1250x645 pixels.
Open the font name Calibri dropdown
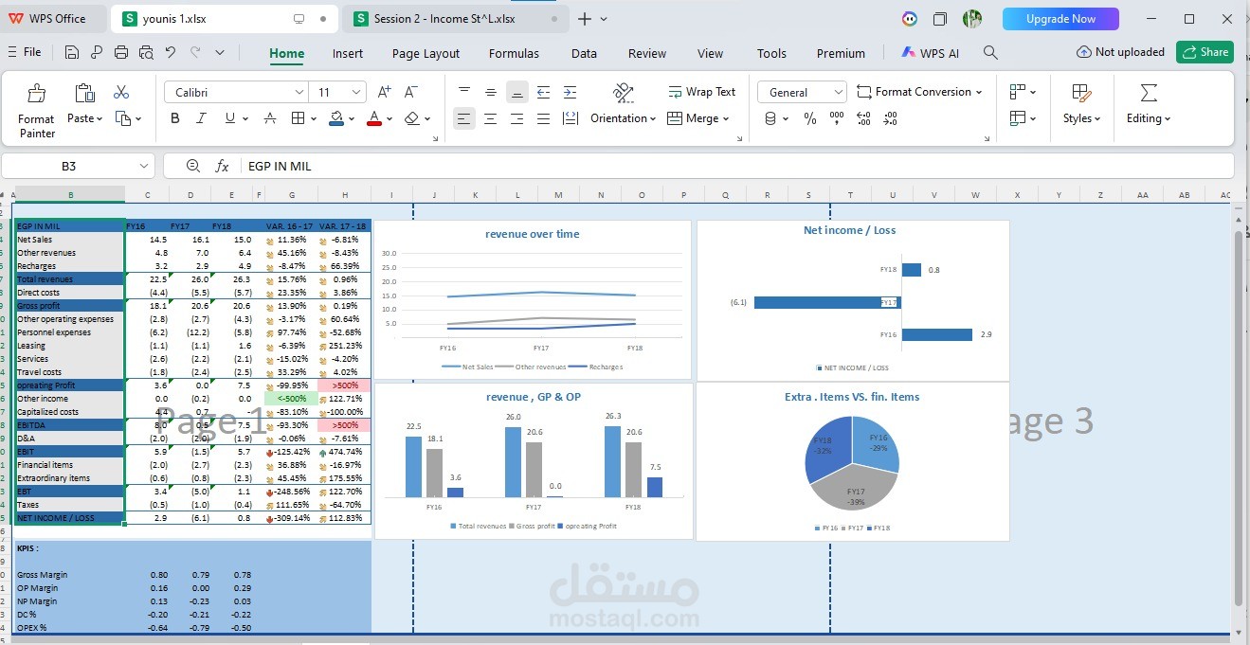point(299,92)
